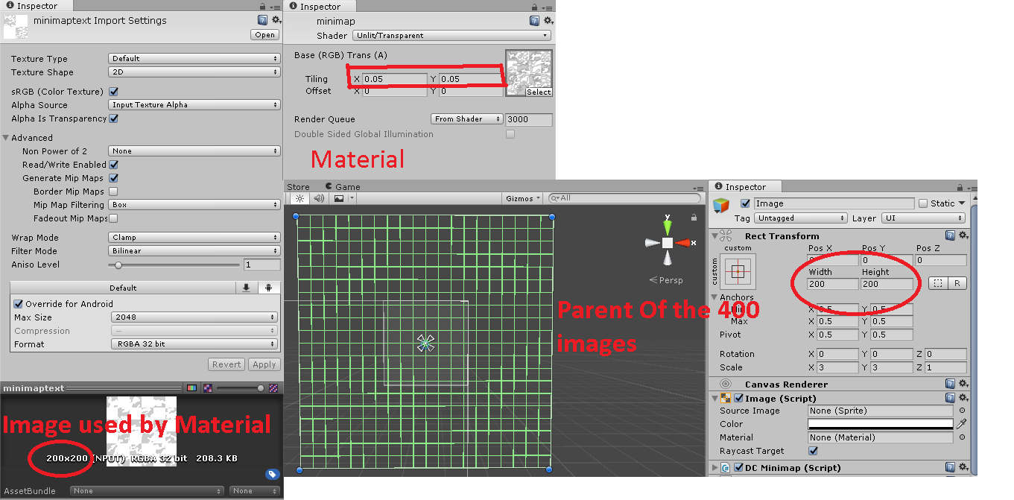Toggle scene lighting in the Game view toolbar
Image resolution: width=1014 pixels, height=500 pixels.
coord(299,198)
